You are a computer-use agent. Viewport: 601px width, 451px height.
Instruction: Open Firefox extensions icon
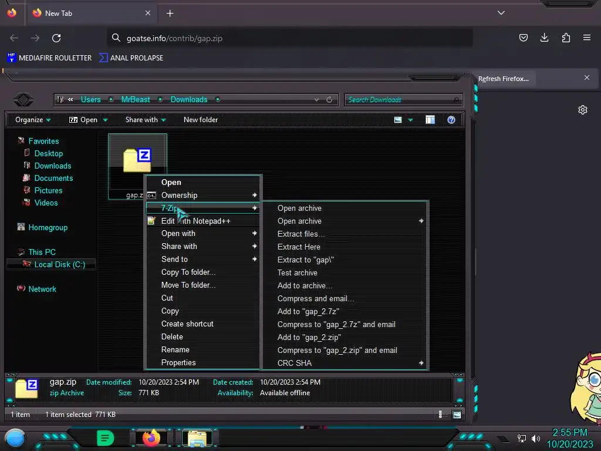[566, 38]
